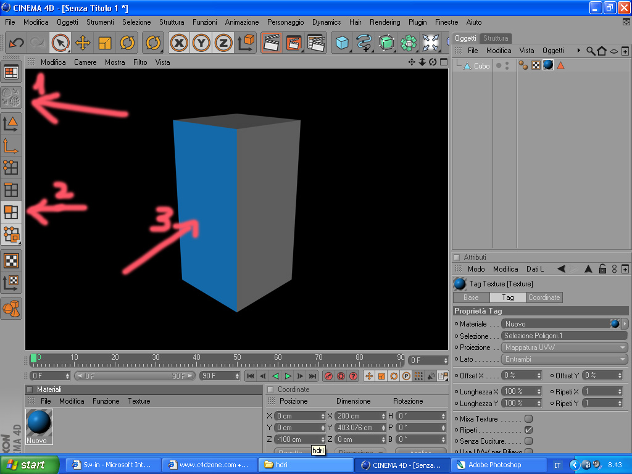
Task: Uncheck the Ripeti checkbox
Action: point(528,430)
